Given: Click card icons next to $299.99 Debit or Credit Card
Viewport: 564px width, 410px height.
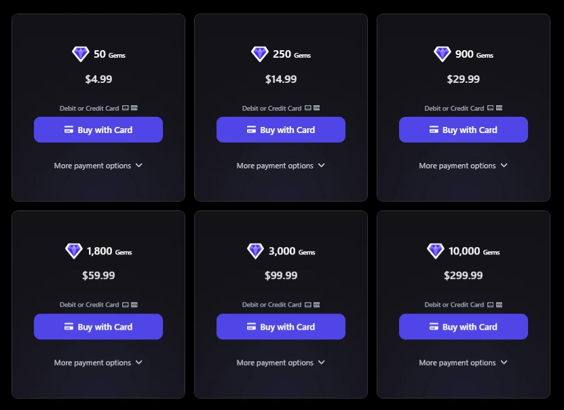Looking at the screenshot, I should [495, 305].
